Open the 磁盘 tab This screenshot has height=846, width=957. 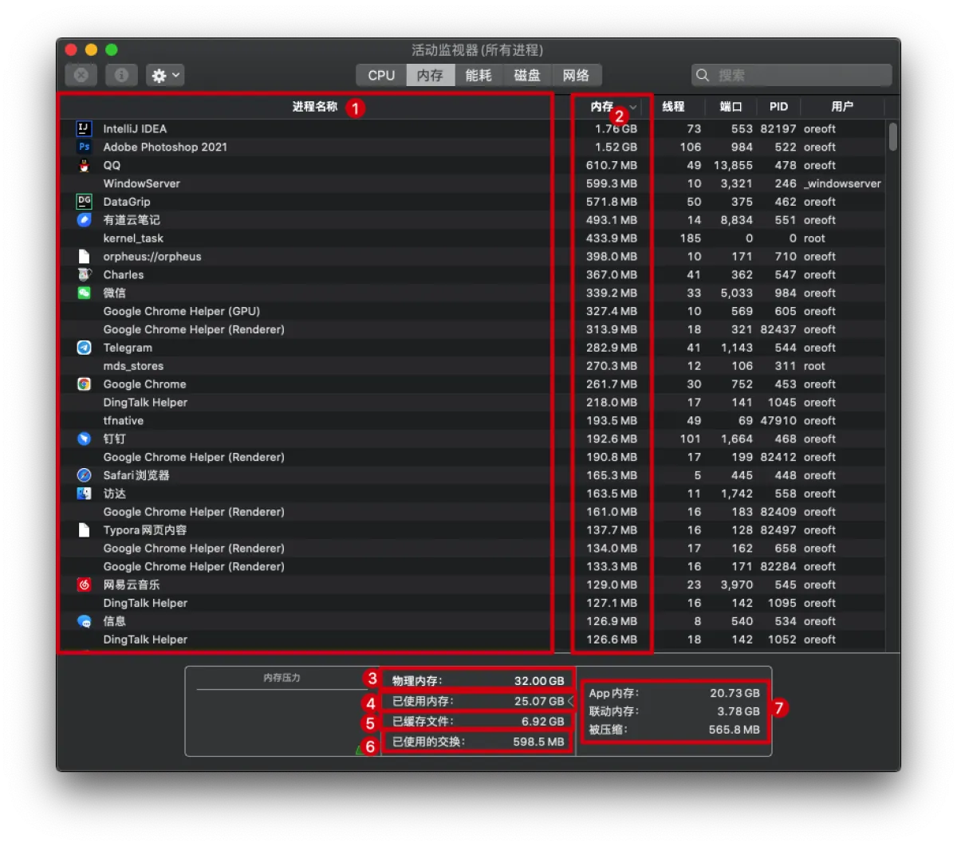tap(527, 75)
